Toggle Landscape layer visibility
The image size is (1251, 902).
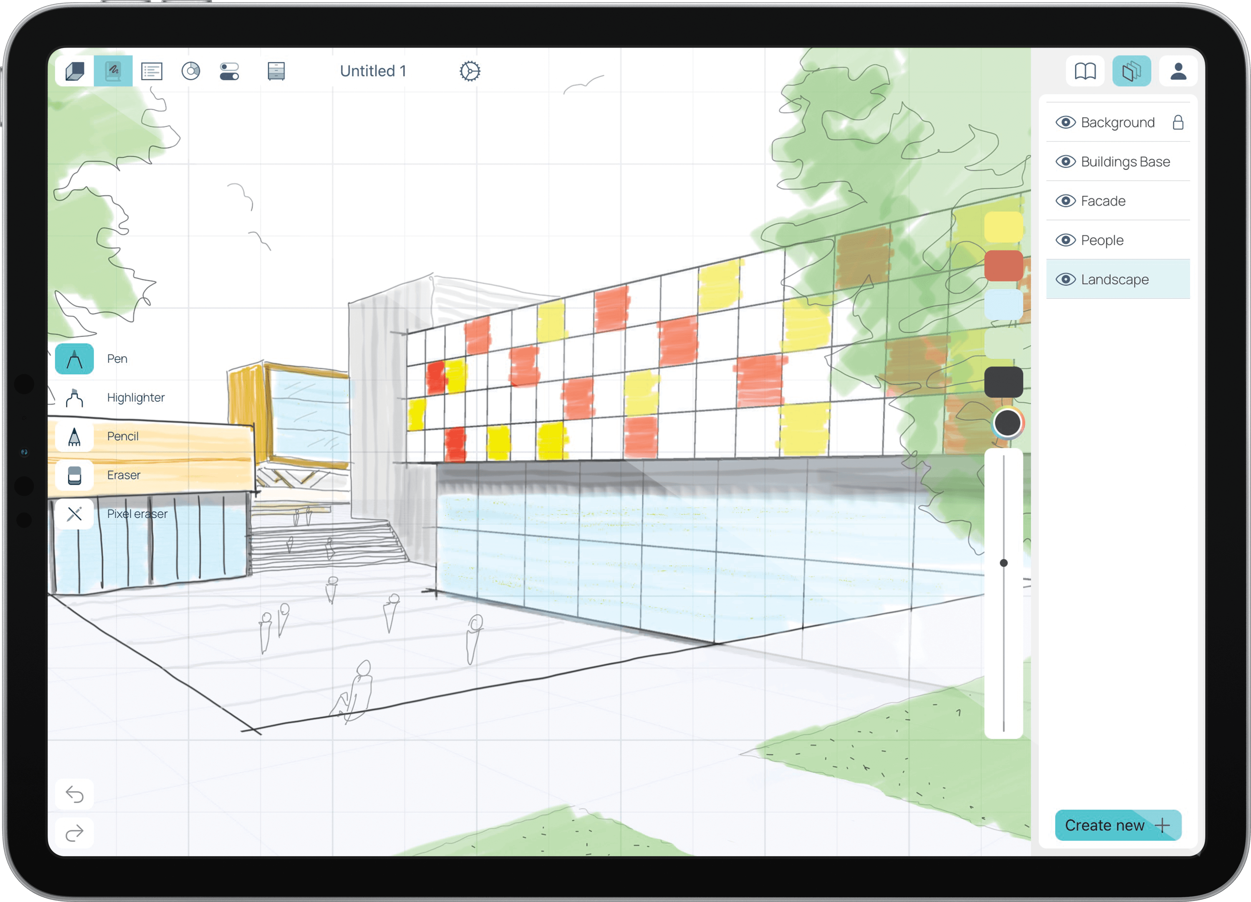tap(1066, 279)
